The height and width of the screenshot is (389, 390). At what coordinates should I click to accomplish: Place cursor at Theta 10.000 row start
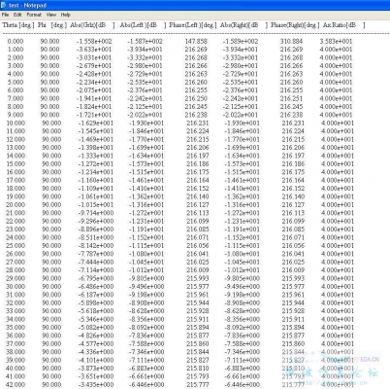[16, 124]
